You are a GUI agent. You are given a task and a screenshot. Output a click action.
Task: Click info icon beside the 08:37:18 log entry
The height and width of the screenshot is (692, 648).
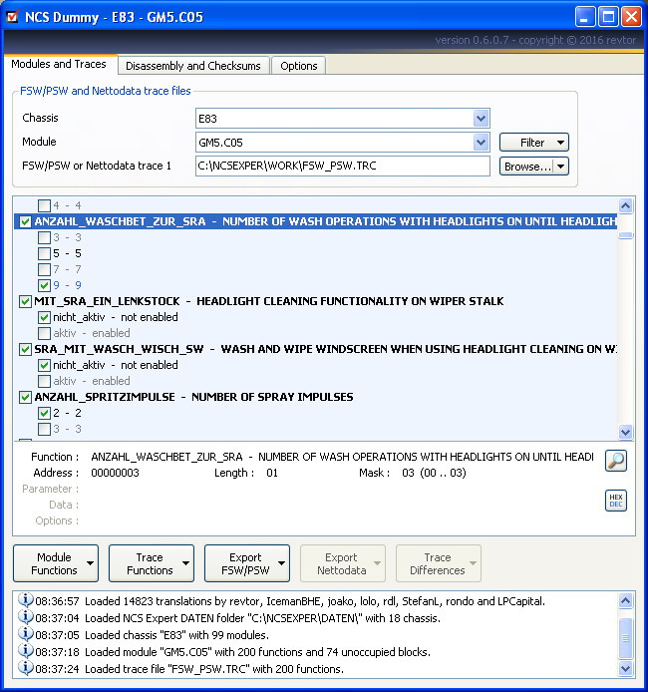coord(26,651)
